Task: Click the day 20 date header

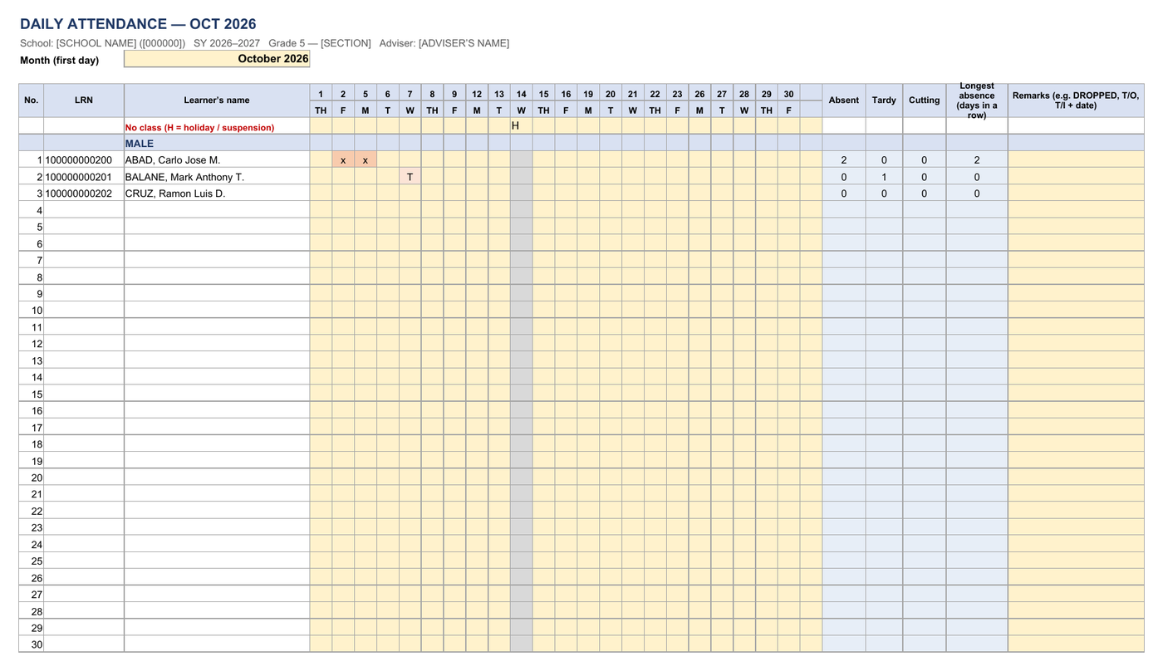Action: click(x=610, y=94)
